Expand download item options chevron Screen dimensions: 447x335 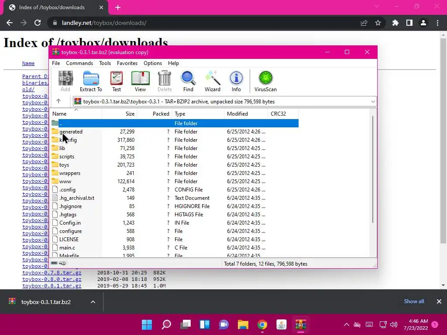(93, 302)
